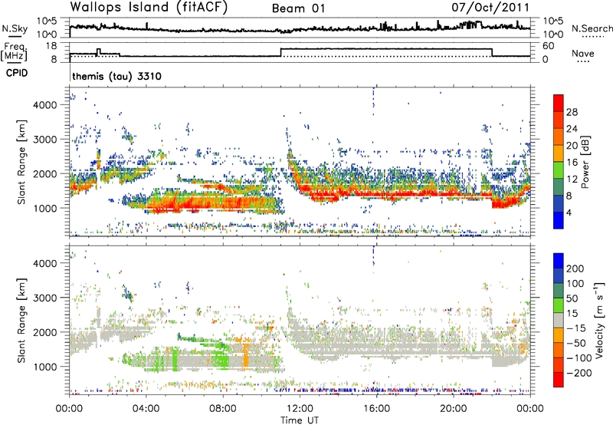The height and width of the screenshot is (425, 613).
Task: Click the 3000 tick of the velocity panel
Action: point(44,298)
